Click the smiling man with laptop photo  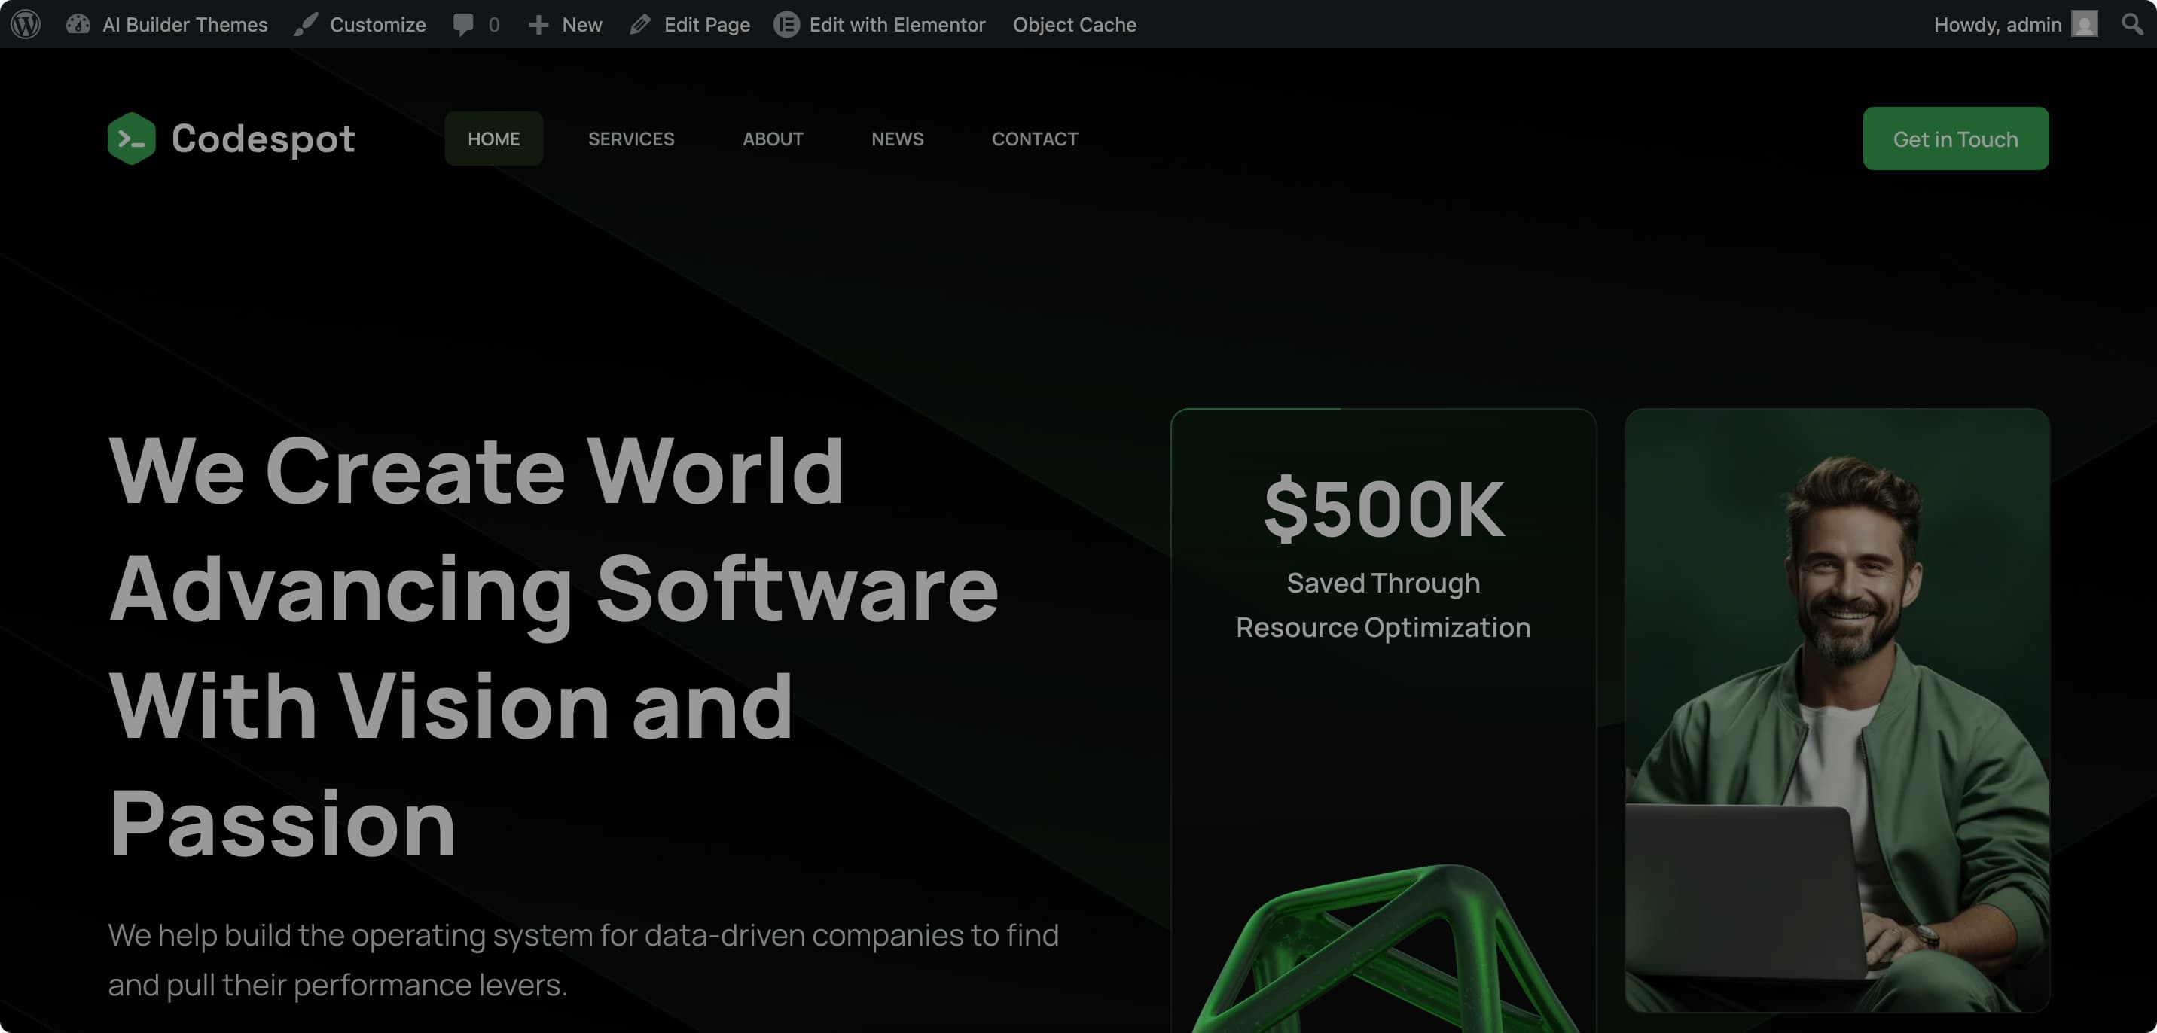[1837, 710]
